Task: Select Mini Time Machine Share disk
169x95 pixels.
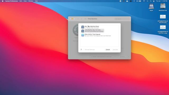Action: point(99,27)
